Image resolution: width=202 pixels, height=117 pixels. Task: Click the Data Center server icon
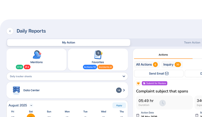(16, 90)
